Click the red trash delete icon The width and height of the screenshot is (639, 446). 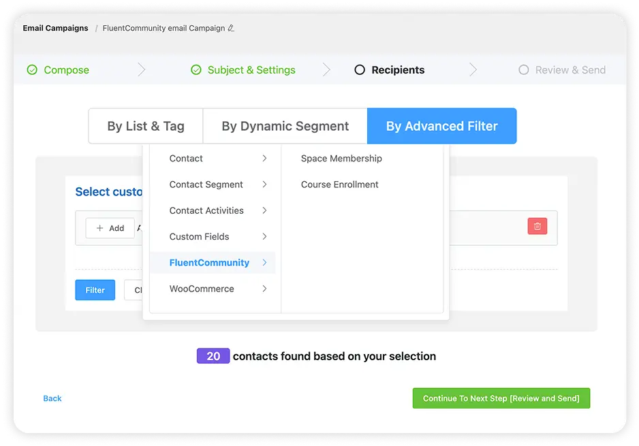pos(537,226)
